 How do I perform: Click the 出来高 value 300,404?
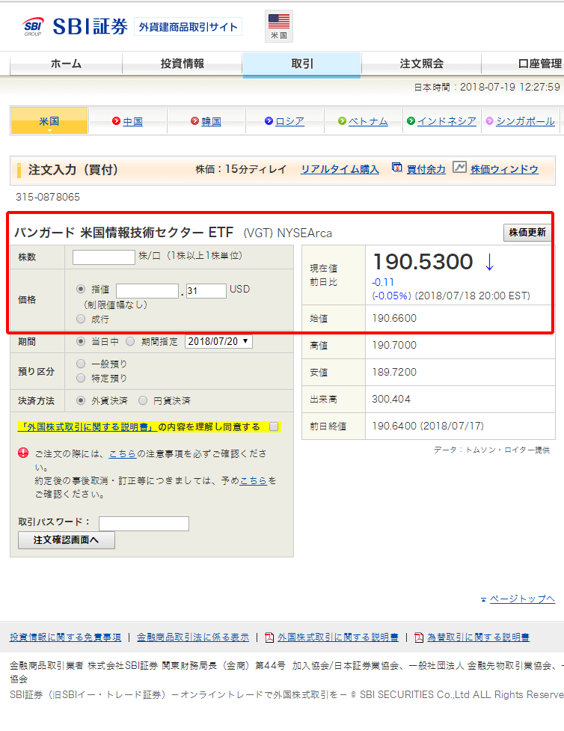(x=391, y=399)
